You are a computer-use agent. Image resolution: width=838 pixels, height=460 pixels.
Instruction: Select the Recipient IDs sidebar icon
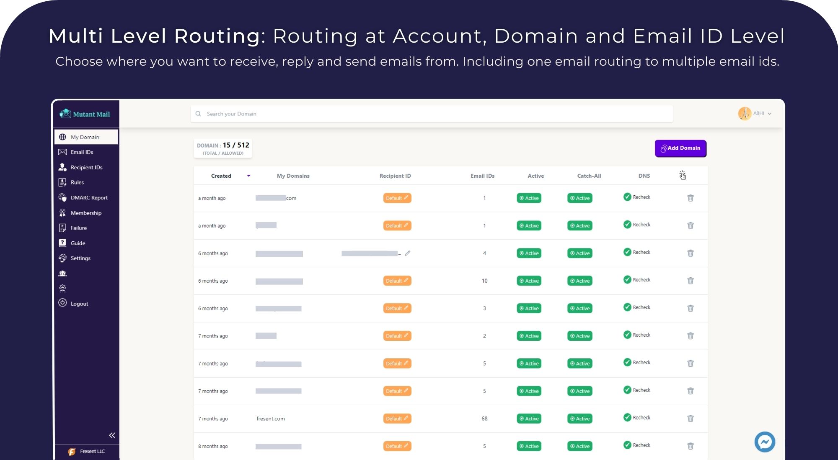tap(62, 167)
